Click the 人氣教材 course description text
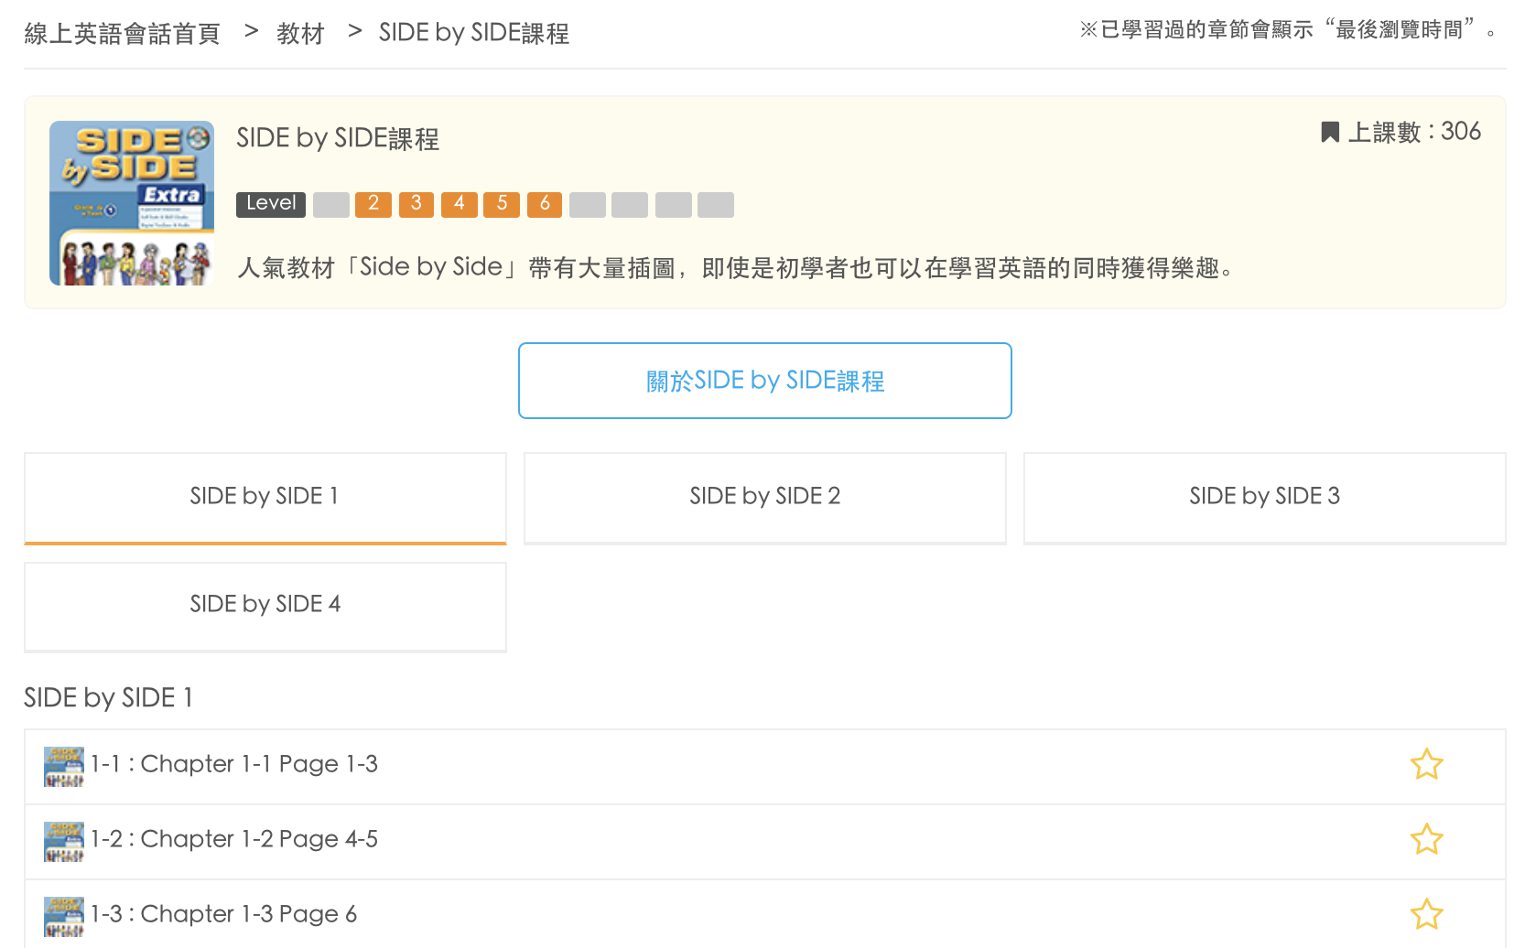The width and height of the screenshot is (1525, 948). (737, 268)
